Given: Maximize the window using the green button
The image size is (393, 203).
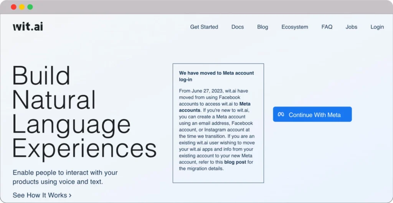Looking at the screenshot, I should pos(30,7).
